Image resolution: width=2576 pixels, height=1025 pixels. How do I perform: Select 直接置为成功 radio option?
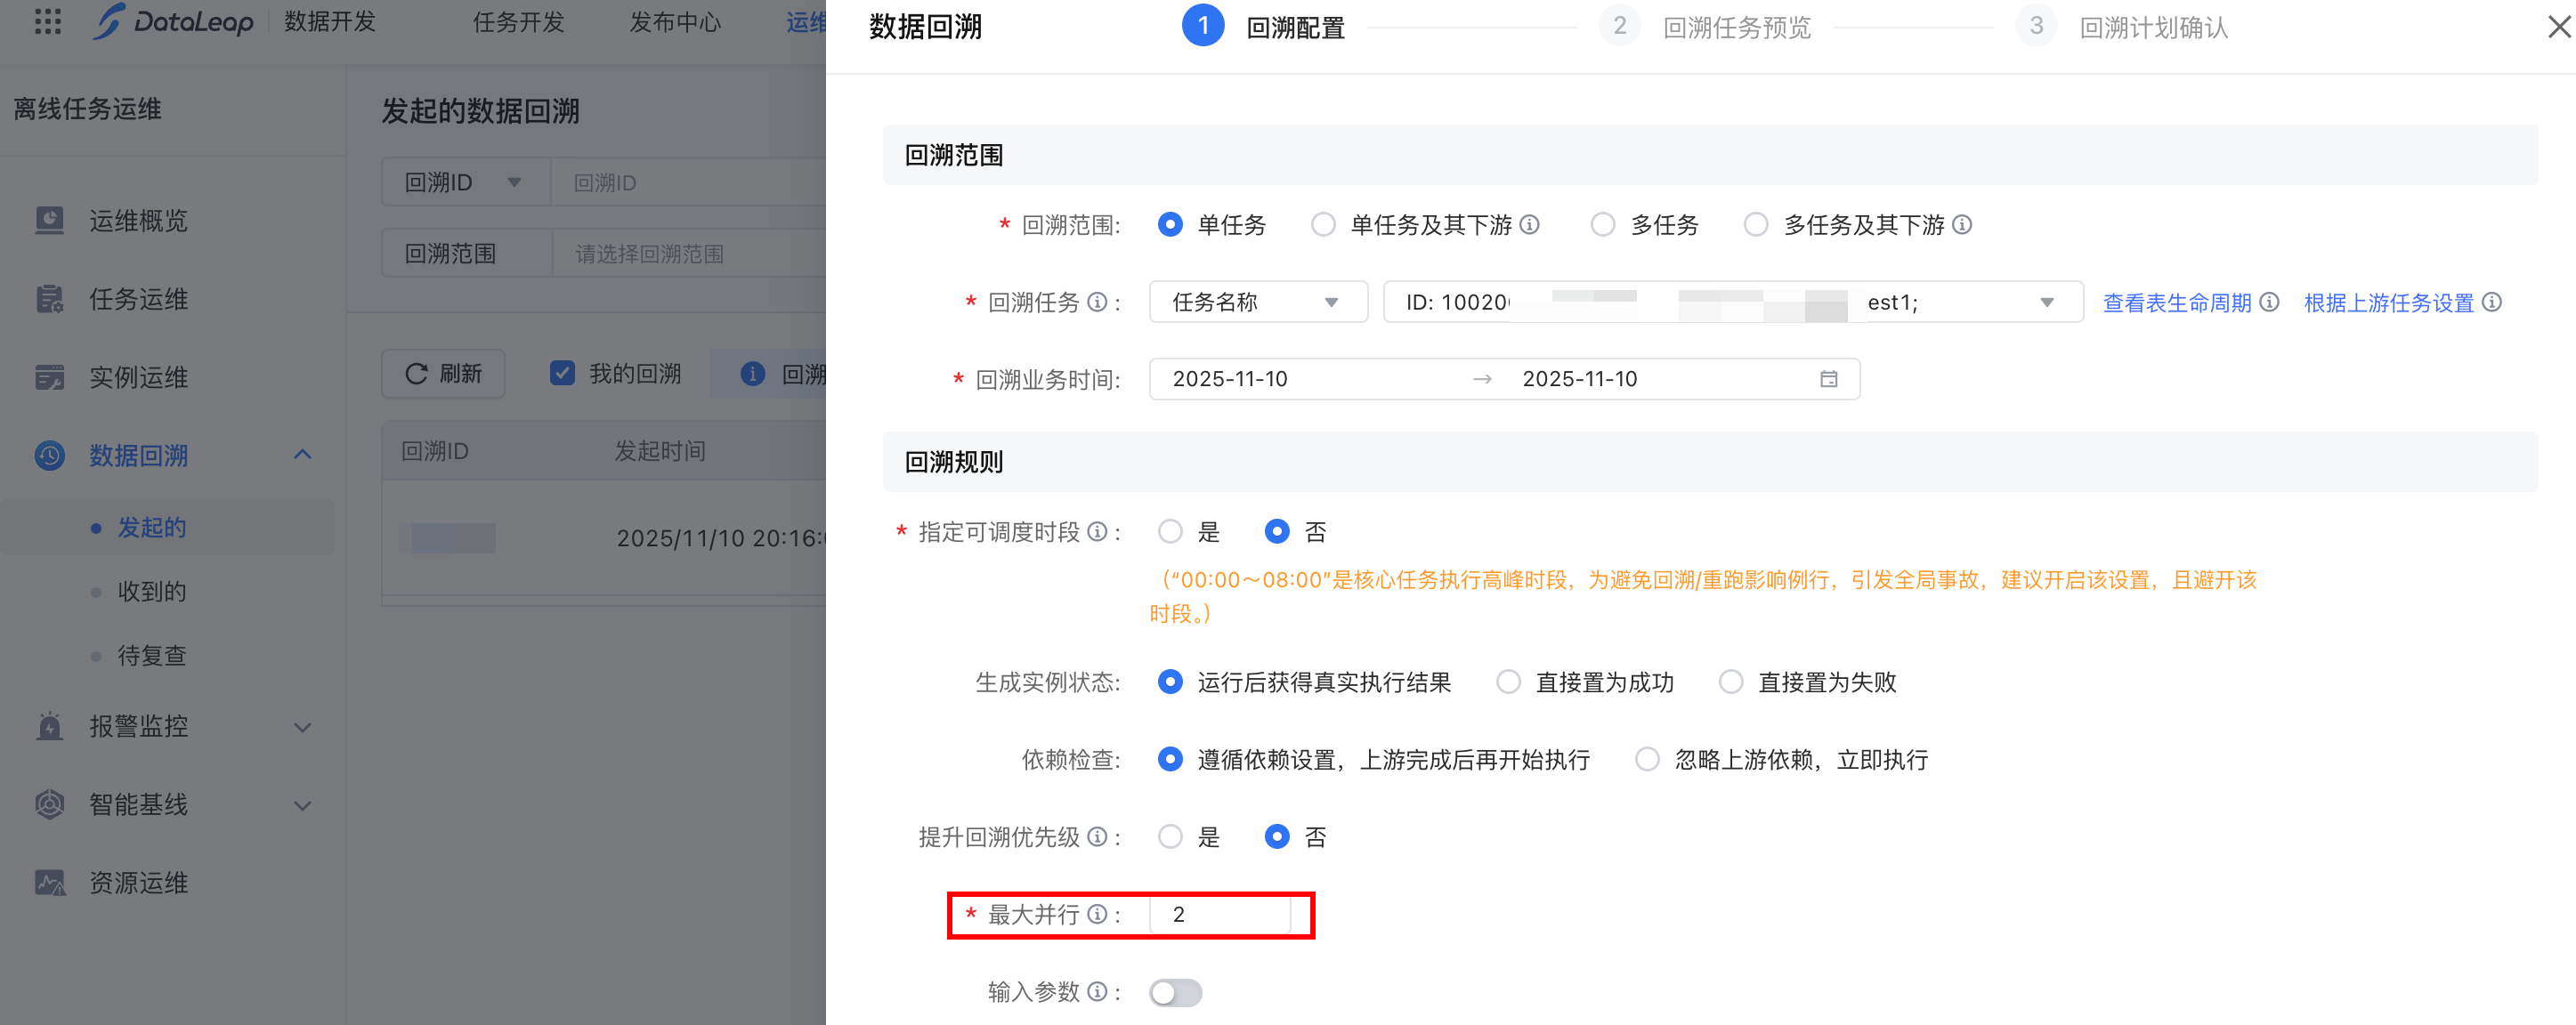coord(1508,682)
